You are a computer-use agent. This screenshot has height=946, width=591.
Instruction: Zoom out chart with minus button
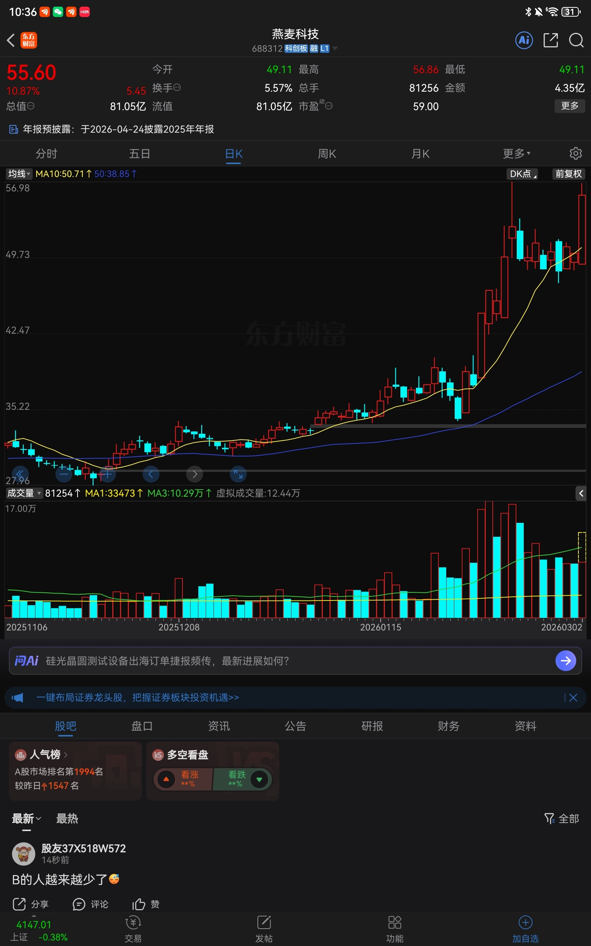pyautogui.click(x=64, y=474)
